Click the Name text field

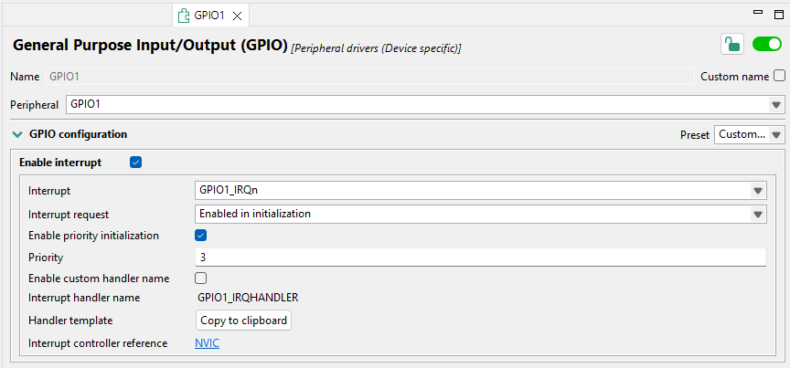tap(368, 77)
